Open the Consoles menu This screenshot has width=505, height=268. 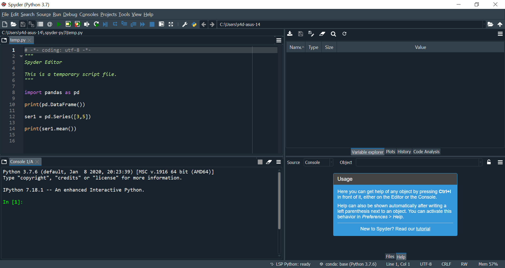[89, 14]
